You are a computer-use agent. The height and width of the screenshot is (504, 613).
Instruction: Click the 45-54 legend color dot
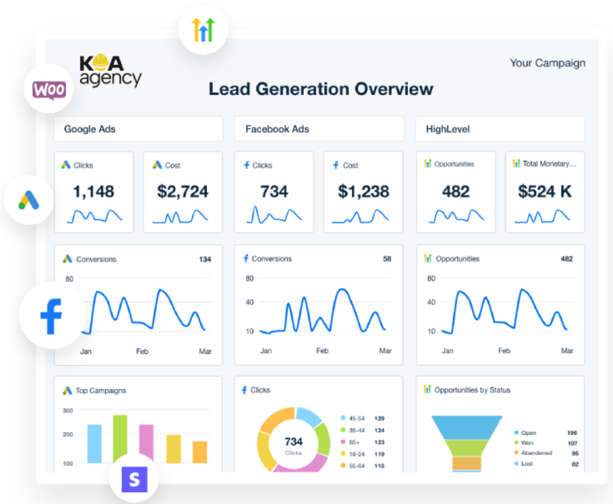point(344,418)
